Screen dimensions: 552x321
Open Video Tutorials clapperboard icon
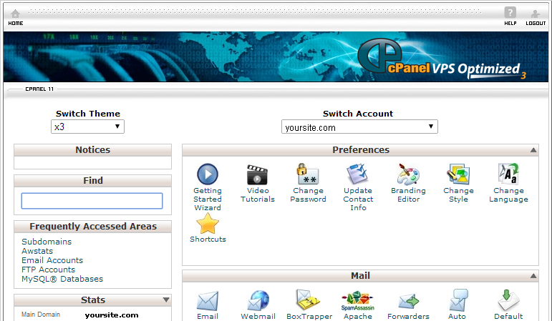point(257,174)
